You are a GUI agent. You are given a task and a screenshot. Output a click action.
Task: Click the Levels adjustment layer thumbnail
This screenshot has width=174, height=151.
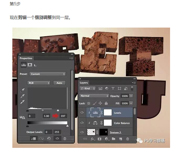tap(95, 112)
